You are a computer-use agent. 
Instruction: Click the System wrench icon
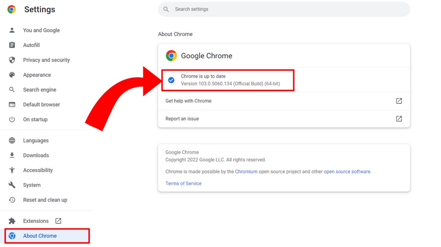(12, 185)
